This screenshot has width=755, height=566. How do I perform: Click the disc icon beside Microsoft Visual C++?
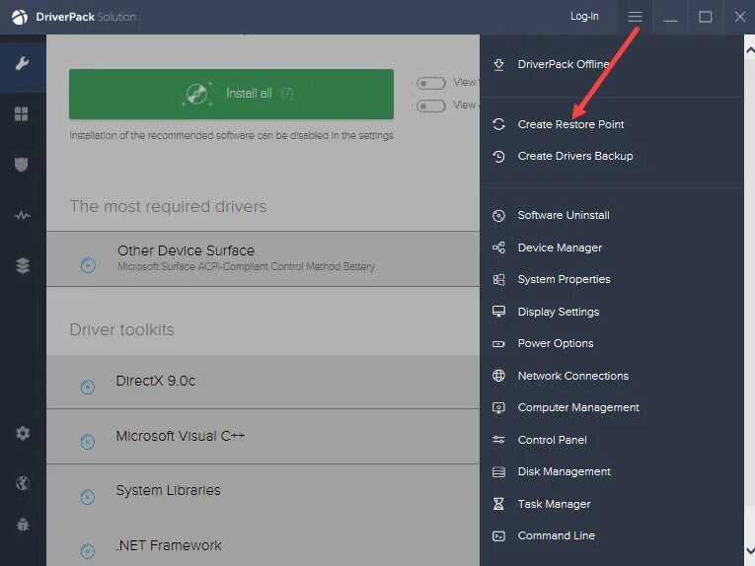click(x=88, y=442)
